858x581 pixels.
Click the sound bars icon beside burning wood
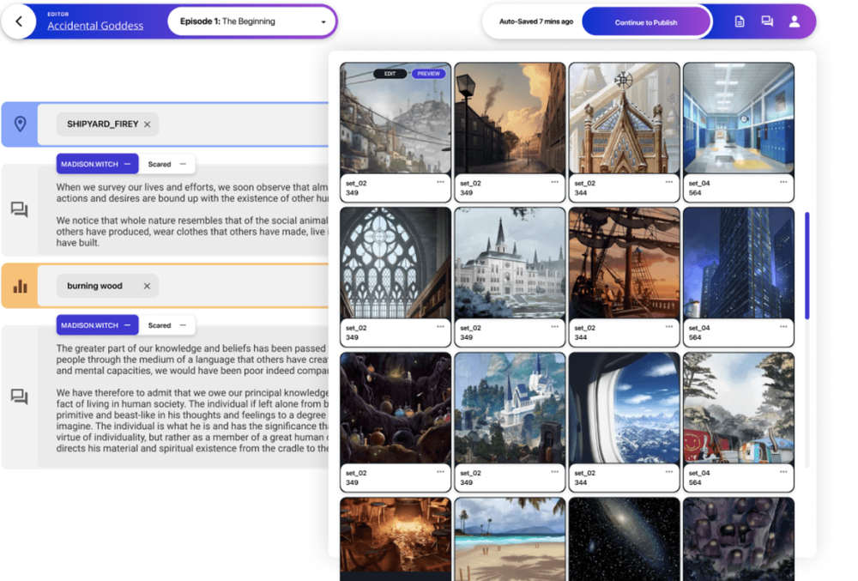pos(21,286)
